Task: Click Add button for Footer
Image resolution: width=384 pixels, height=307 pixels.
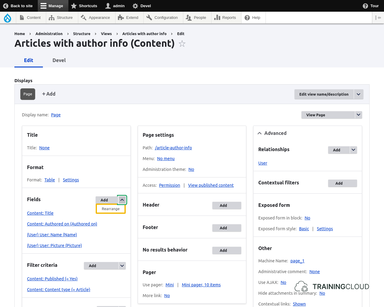Action: [227, 228]
